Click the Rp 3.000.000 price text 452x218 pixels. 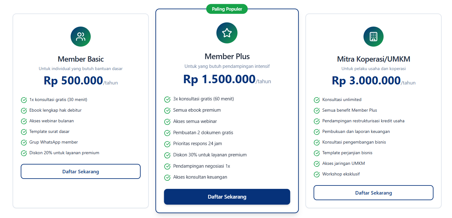pyautogui.click(x=366, y=81)
